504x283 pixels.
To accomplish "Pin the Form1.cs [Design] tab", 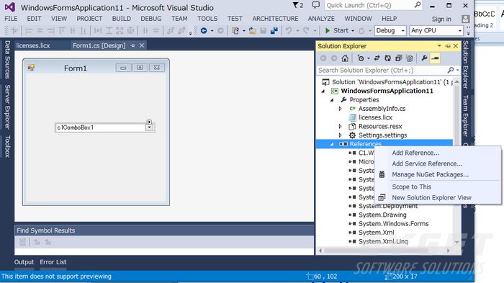I will click(132, 45).
